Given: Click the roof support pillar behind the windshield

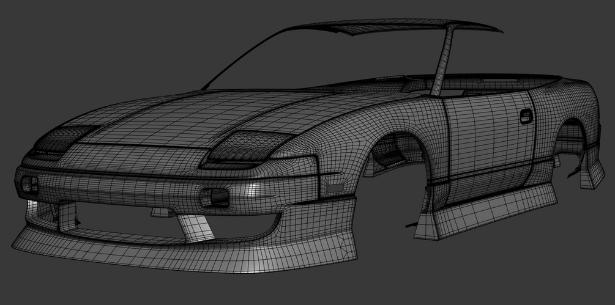Looking at the screenshot, I should [443, 61].
